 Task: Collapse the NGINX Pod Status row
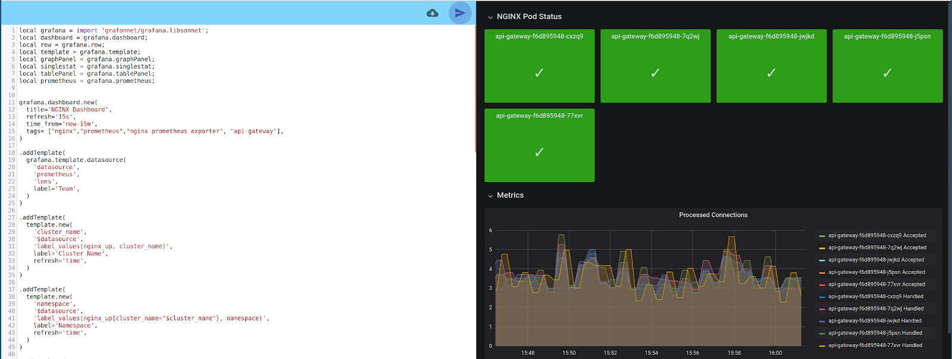pos(490,17)
